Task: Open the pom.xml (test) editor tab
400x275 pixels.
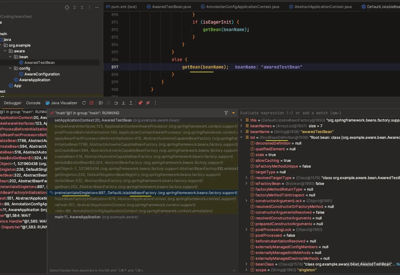Action: [121, 7]
